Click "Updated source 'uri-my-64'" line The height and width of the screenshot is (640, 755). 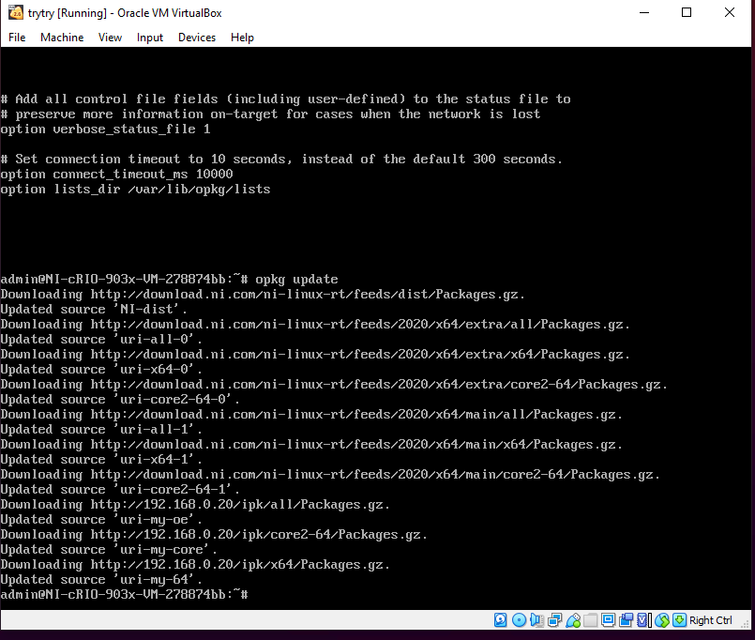pyautogui.click(x=101, y=579)
